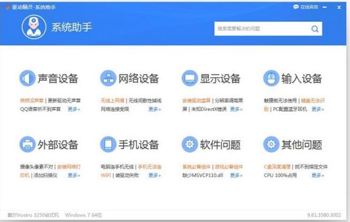Open the 安装驱动蓝屏 link
Screen dimensions: 350x222
pos(197,101)
